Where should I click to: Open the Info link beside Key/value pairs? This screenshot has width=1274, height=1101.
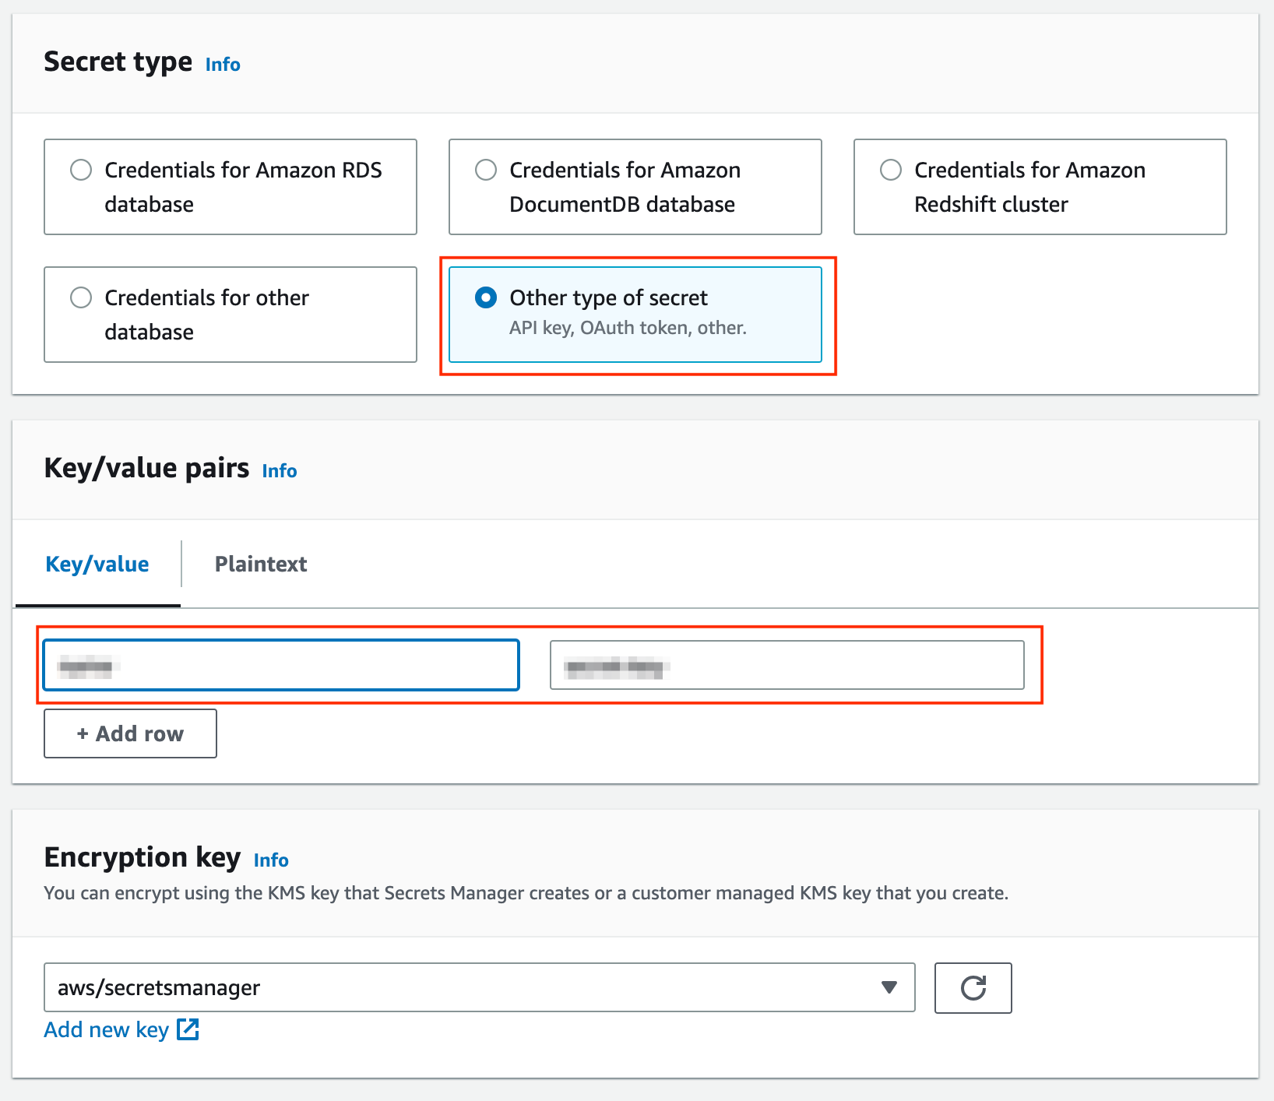(x=280, y=471)
